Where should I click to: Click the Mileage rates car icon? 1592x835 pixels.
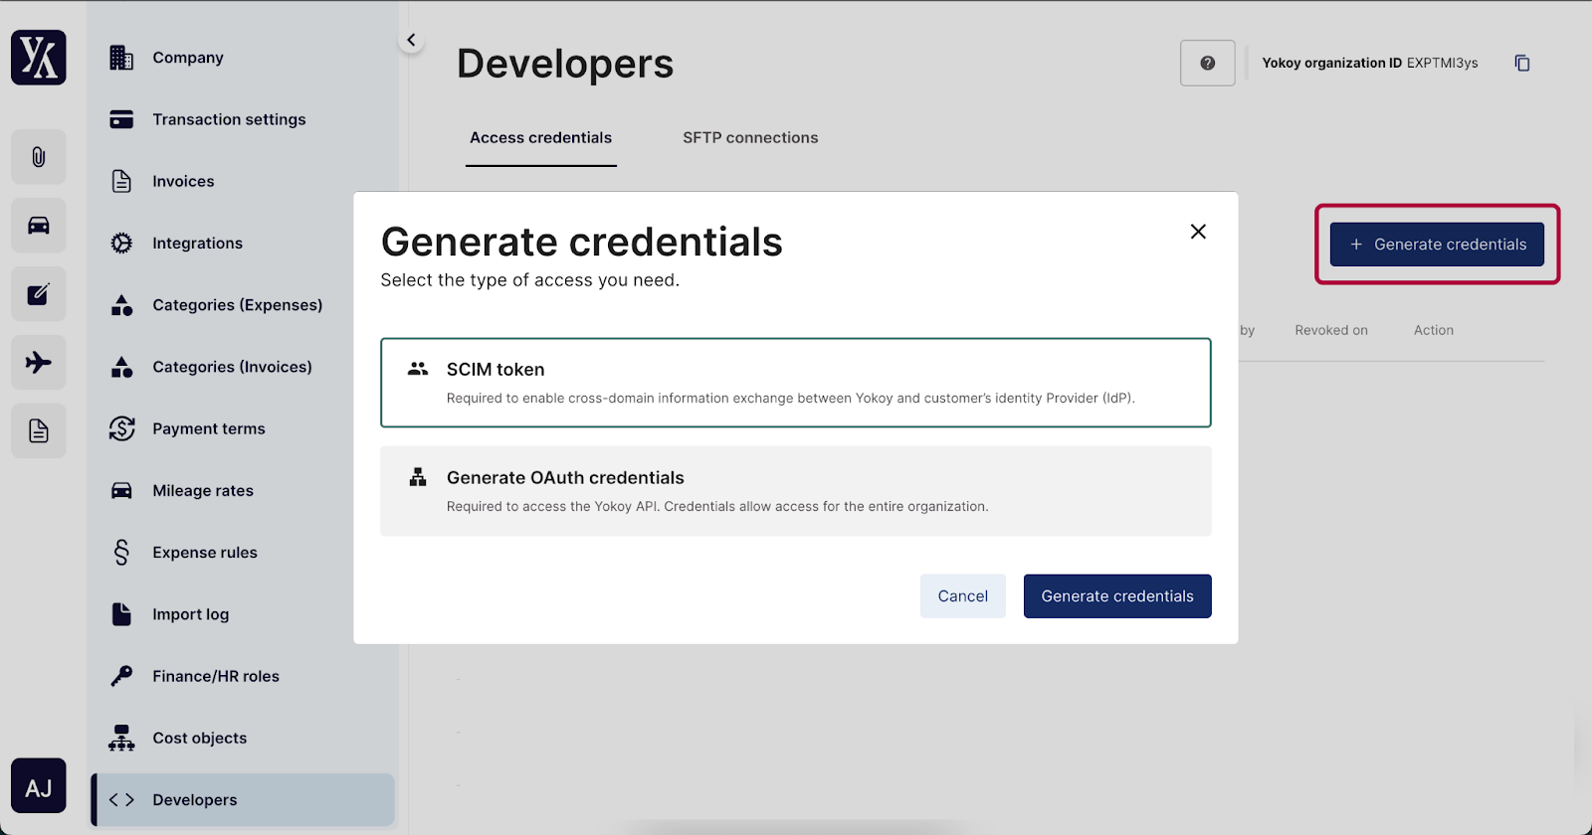click(121, 491)
